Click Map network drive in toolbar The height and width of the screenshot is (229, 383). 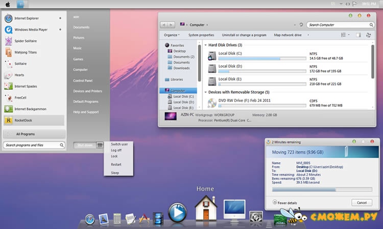click(x=288, y=35)
